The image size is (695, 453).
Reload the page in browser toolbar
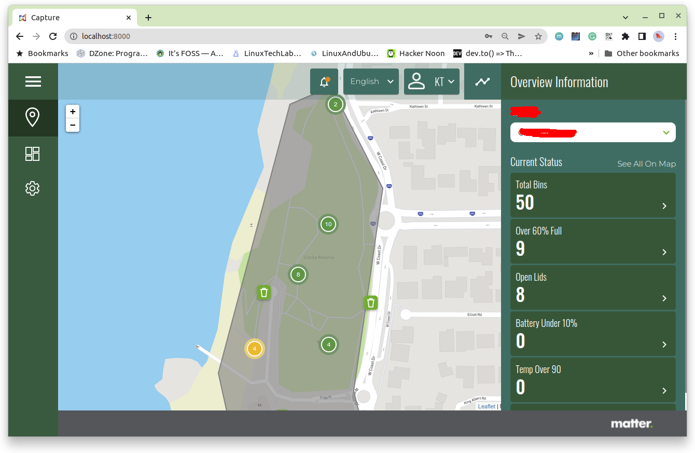(53, 36)
